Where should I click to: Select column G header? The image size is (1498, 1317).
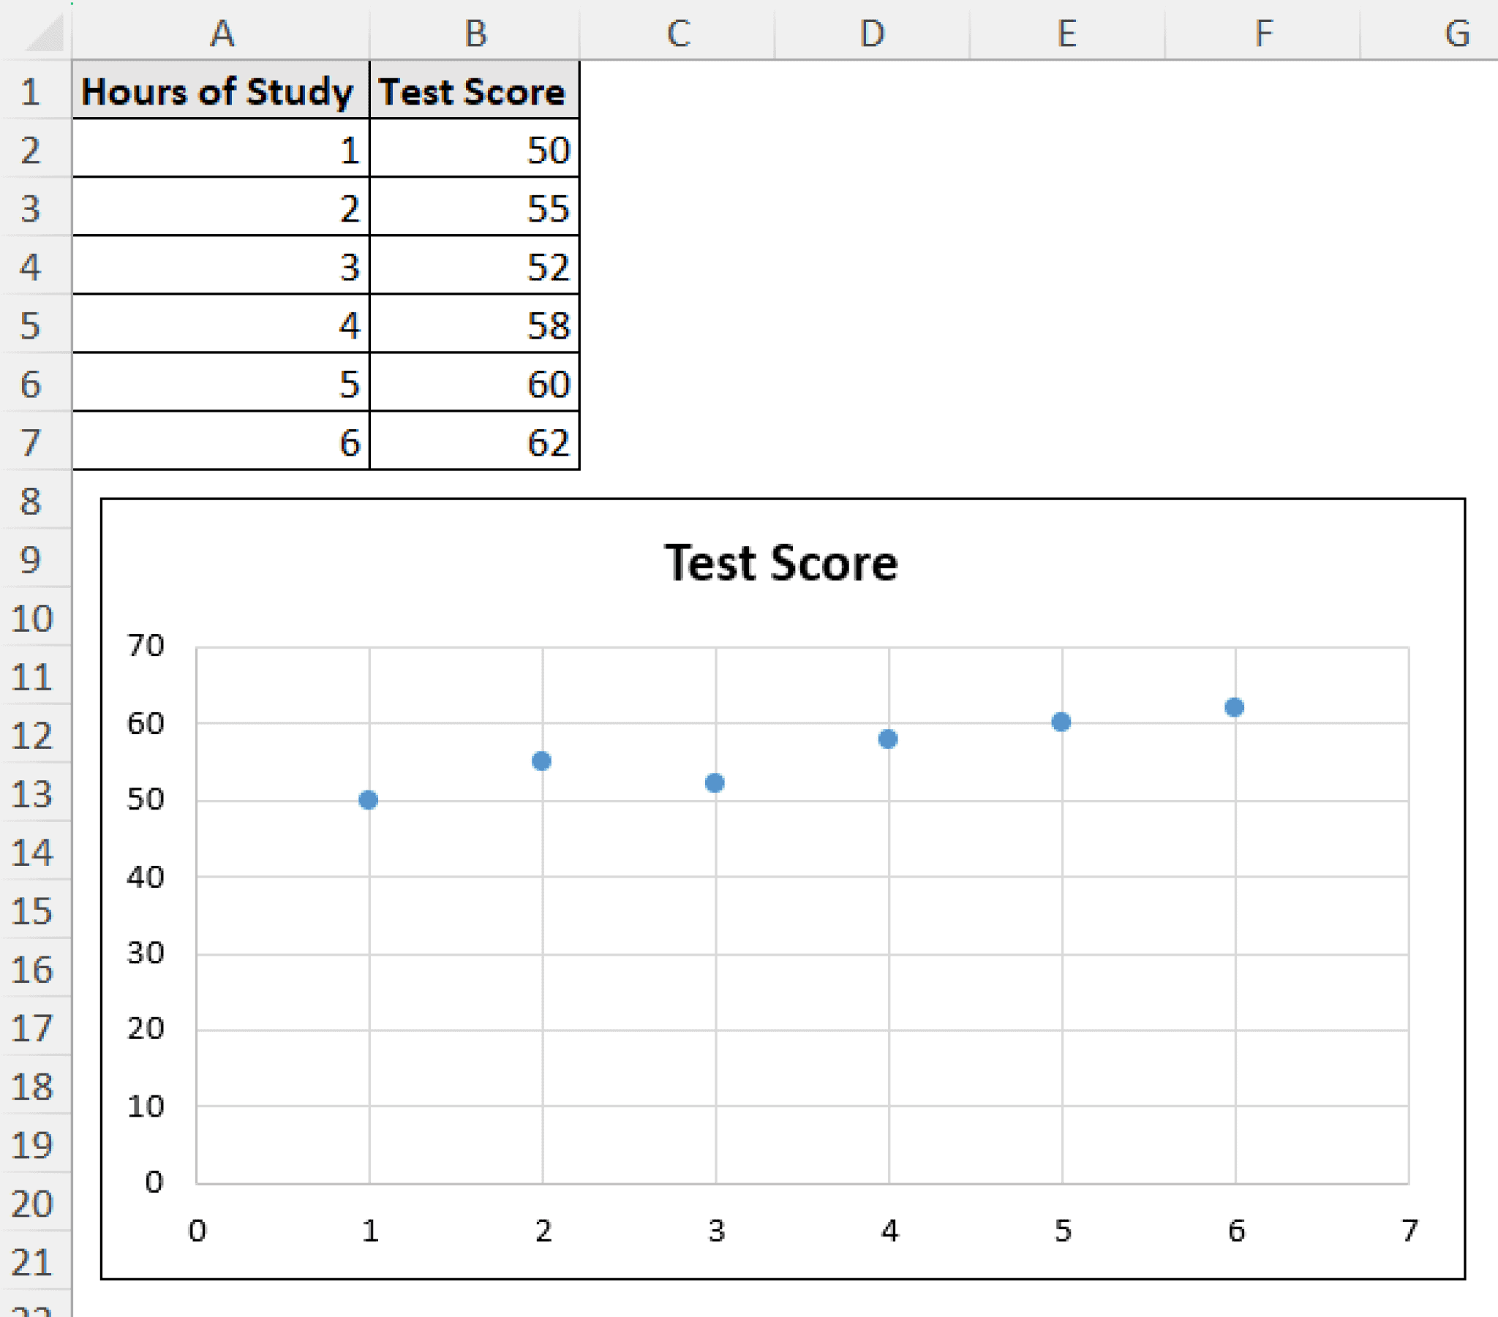[1456, 31]
